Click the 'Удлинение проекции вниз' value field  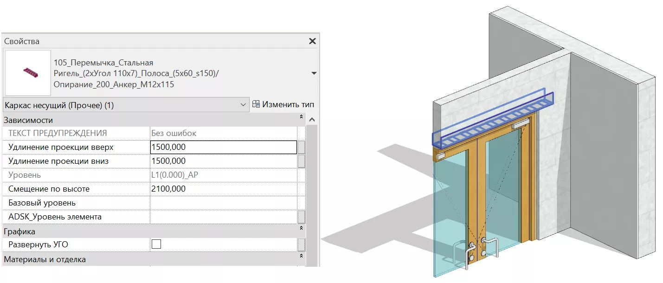(x=223, y=161)
